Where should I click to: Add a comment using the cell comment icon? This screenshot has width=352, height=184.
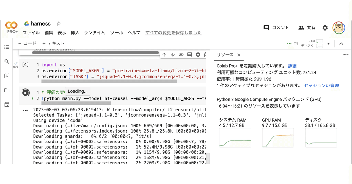189,54
